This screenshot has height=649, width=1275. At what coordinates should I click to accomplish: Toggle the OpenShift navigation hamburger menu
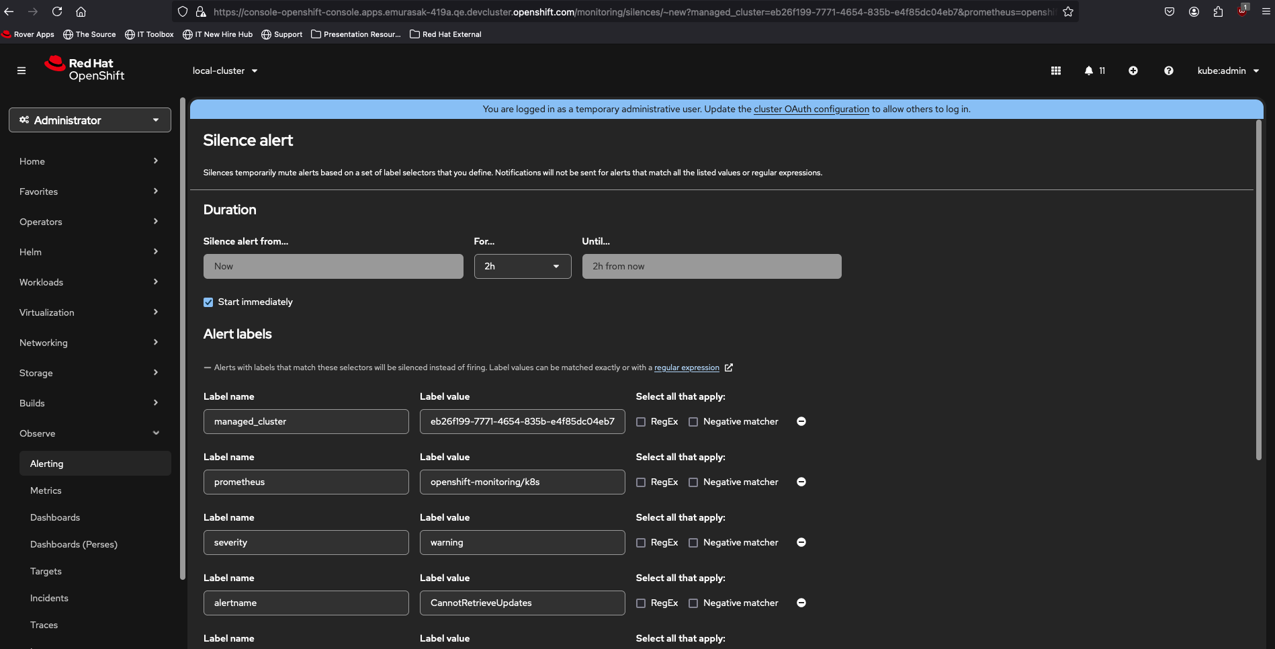coord(21,71)
